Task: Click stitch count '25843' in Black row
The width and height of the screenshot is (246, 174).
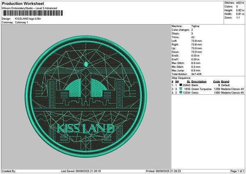Action: (187, 85)
